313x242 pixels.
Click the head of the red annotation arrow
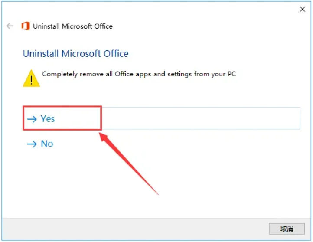[104, 136]
